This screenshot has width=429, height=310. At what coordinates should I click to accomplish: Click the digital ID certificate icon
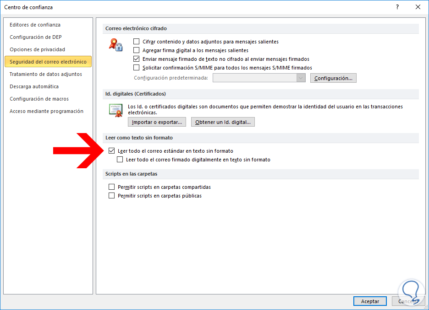(115, 110)
